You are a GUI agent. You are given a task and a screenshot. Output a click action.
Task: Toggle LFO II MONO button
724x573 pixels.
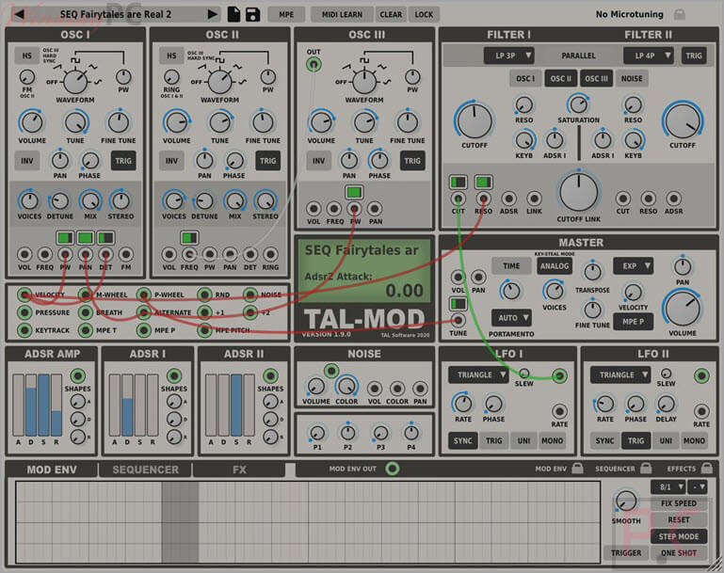pos(694,441)
